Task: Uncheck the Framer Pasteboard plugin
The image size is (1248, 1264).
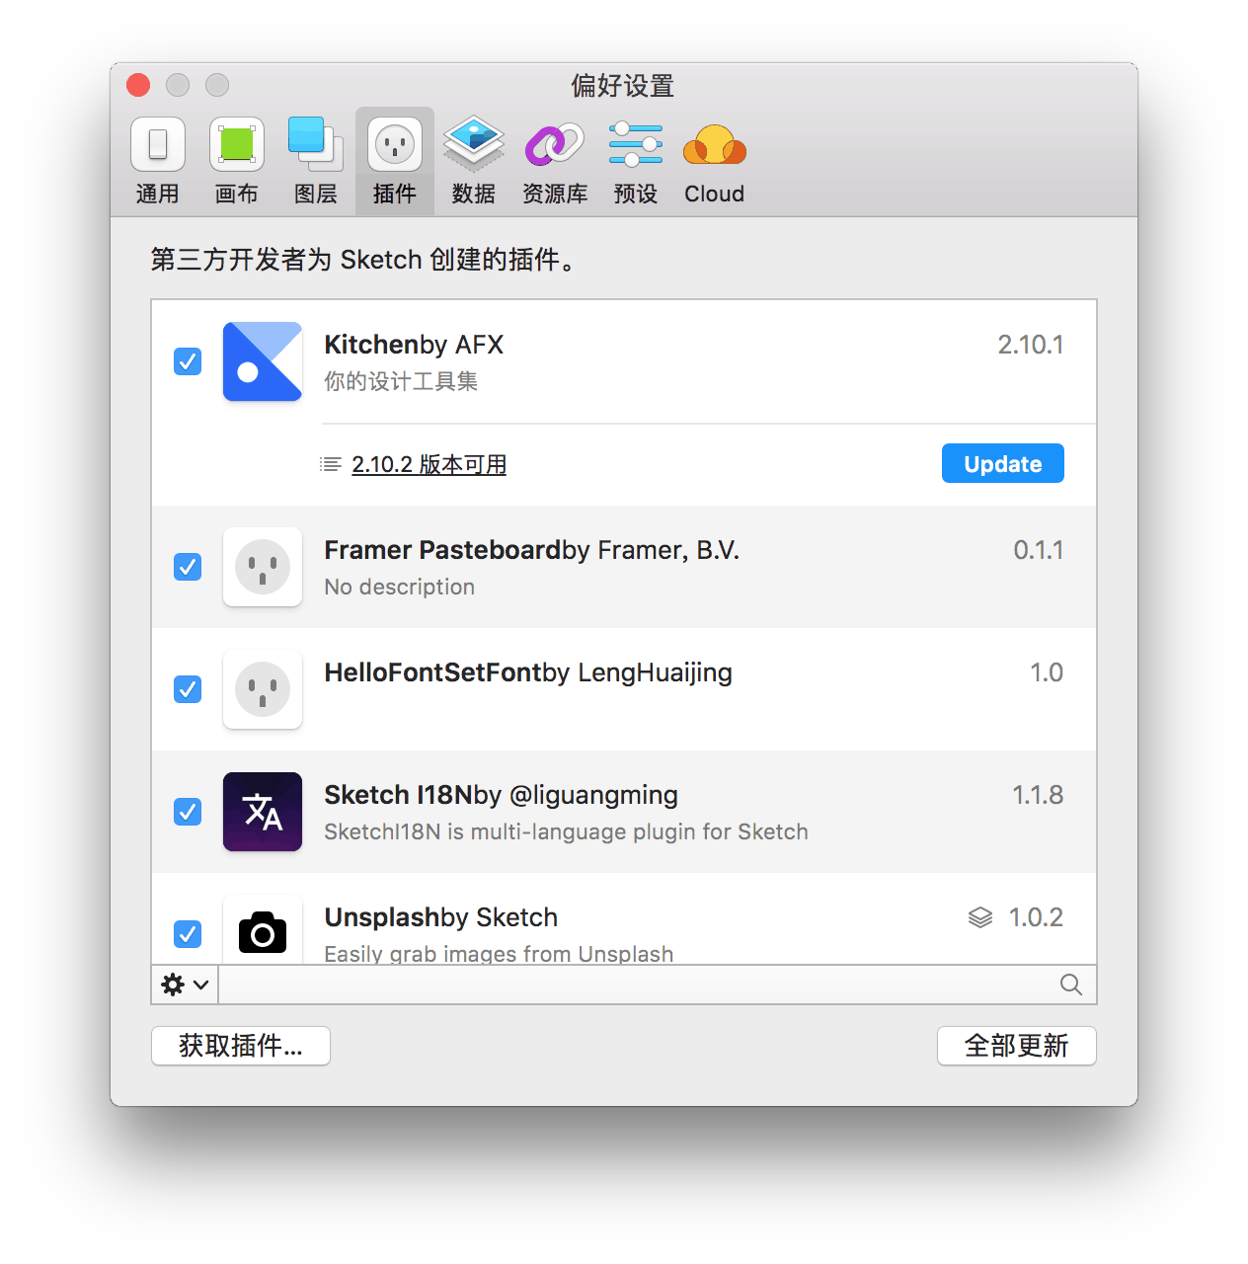Action: coord(188,567)
